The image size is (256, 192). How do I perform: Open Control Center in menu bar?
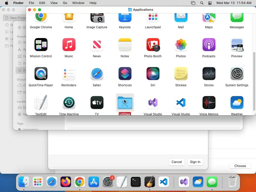pyautogui.click(x=210, y=3)
